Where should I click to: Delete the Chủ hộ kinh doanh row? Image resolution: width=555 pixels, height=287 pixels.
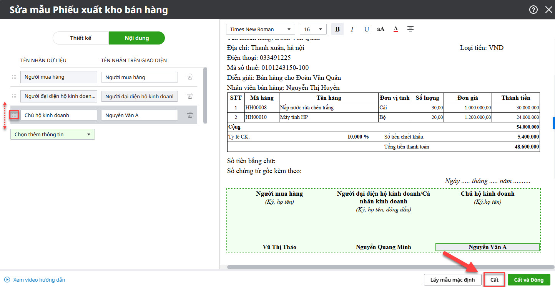point(190,115)
